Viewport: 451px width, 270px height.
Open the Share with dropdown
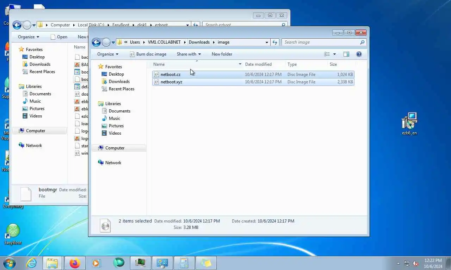pos(189,54)
